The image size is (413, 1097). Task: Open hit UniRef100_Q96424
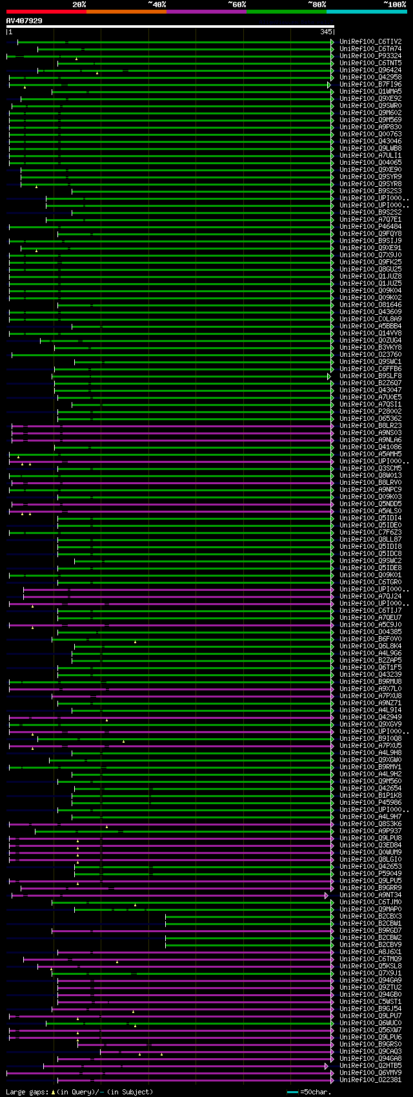coord(370,70)
